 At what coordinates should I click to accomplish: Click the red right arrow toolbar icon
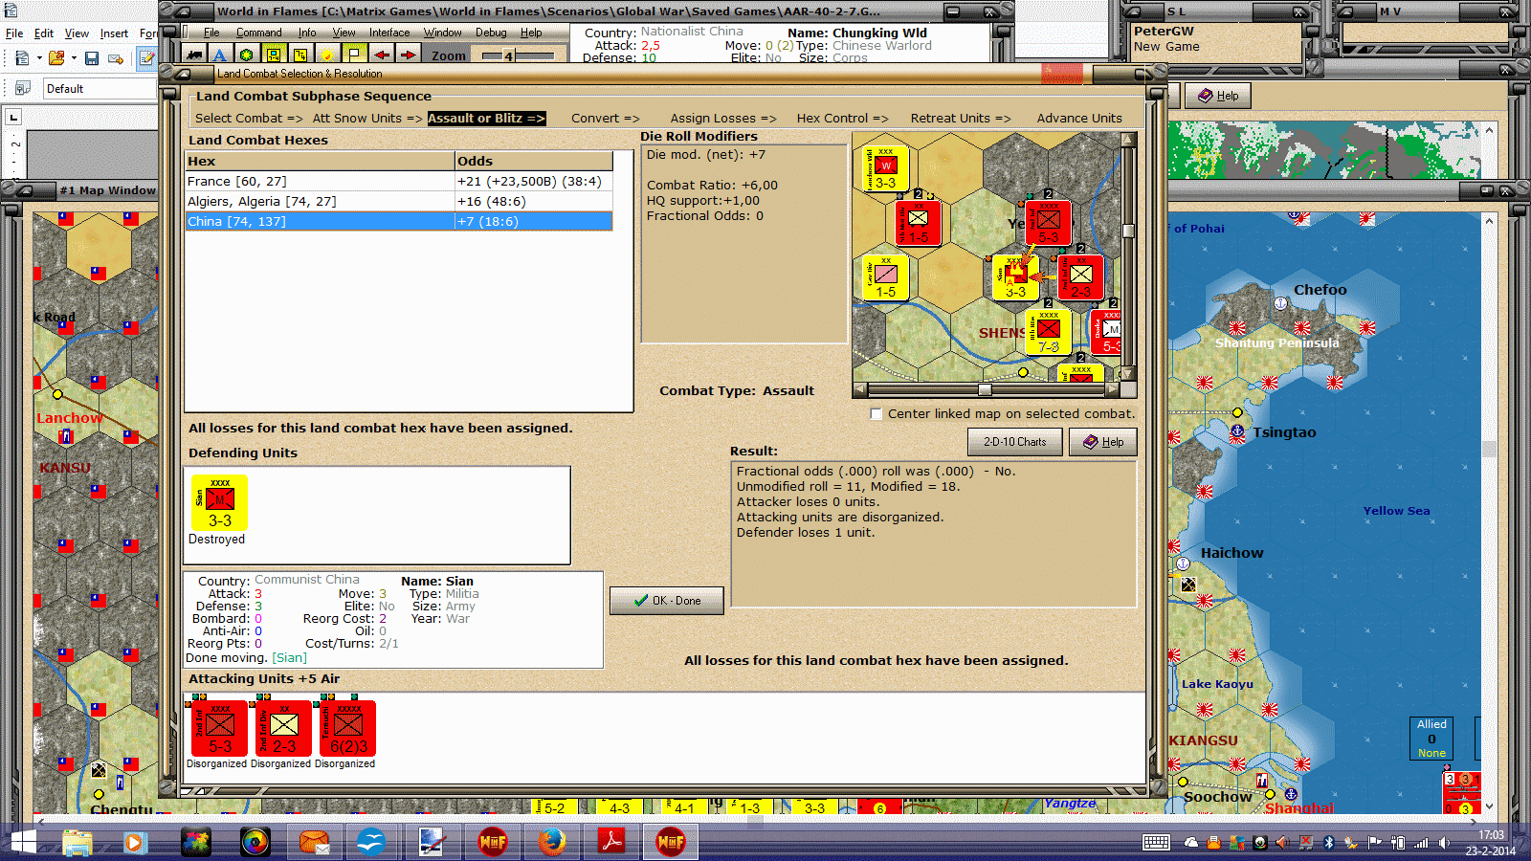click(408, 55)
